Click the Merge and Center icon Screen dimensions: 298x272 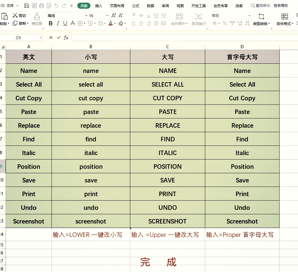point(179,17)
